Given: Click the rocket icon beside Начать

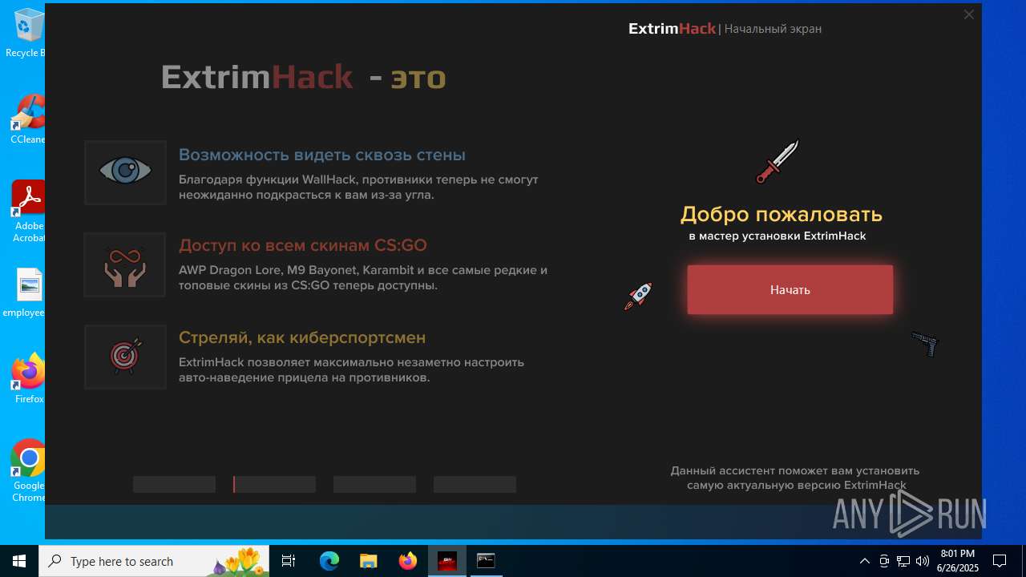Looking at the screenshot, I should (x=638, y=296).
